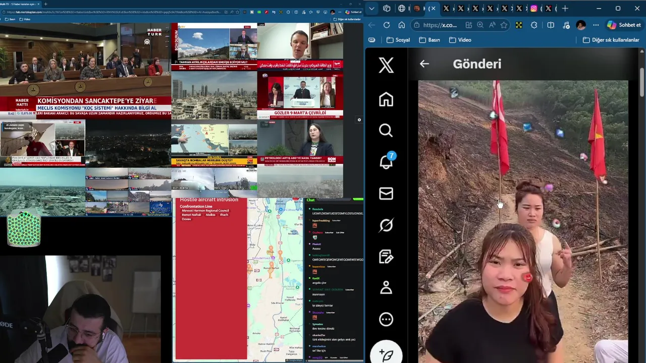Expand Diğer sık kullanılanlar in right browser
Image resolution: width=646 pixels, height=363 pixels.
coord(611,40)
